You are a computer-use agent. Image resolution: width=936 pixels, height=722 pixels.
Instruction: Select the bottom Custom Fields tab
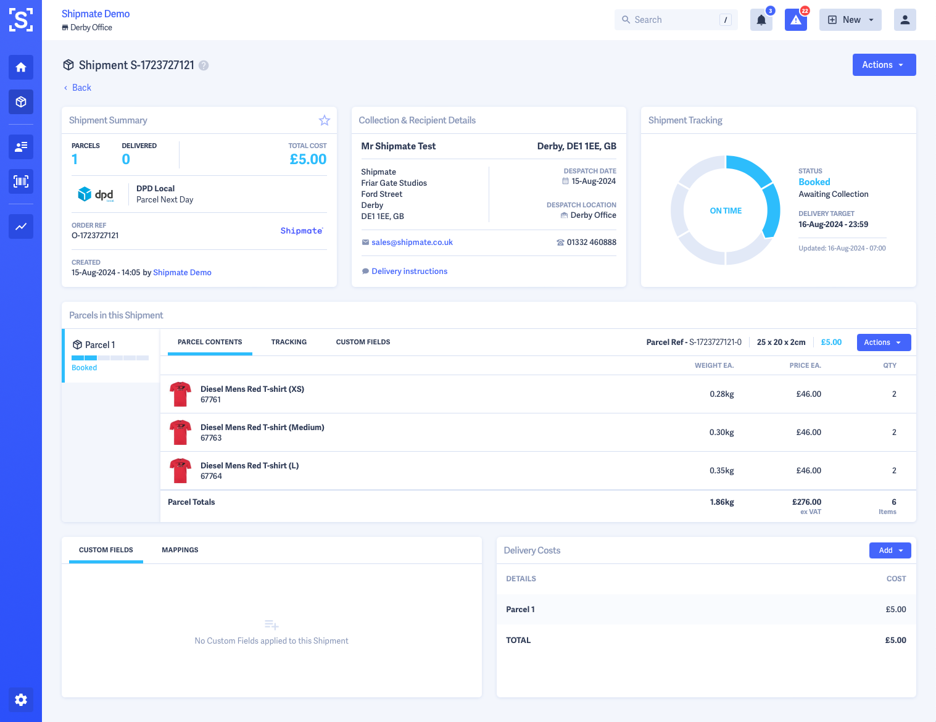106,550
